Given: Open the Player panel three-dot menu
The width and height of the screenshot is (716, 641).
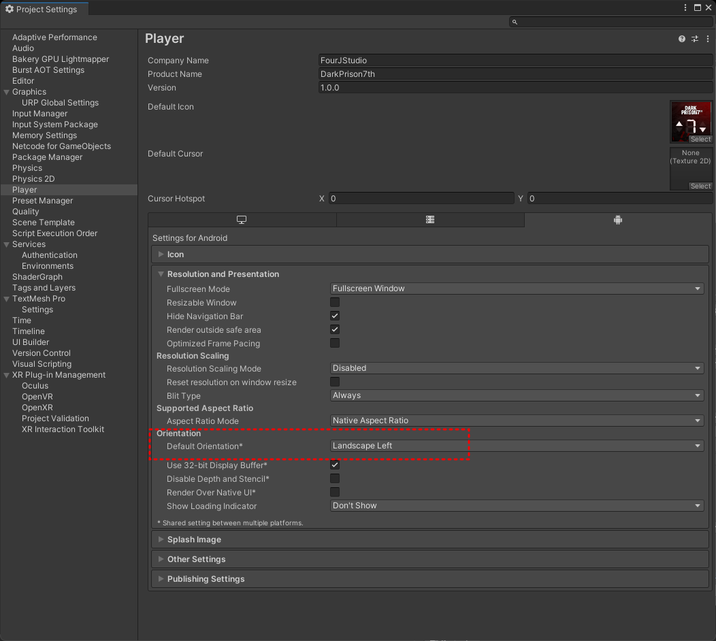Looking at the screenshot, I should pyautogui.click(x=708, y=39).
